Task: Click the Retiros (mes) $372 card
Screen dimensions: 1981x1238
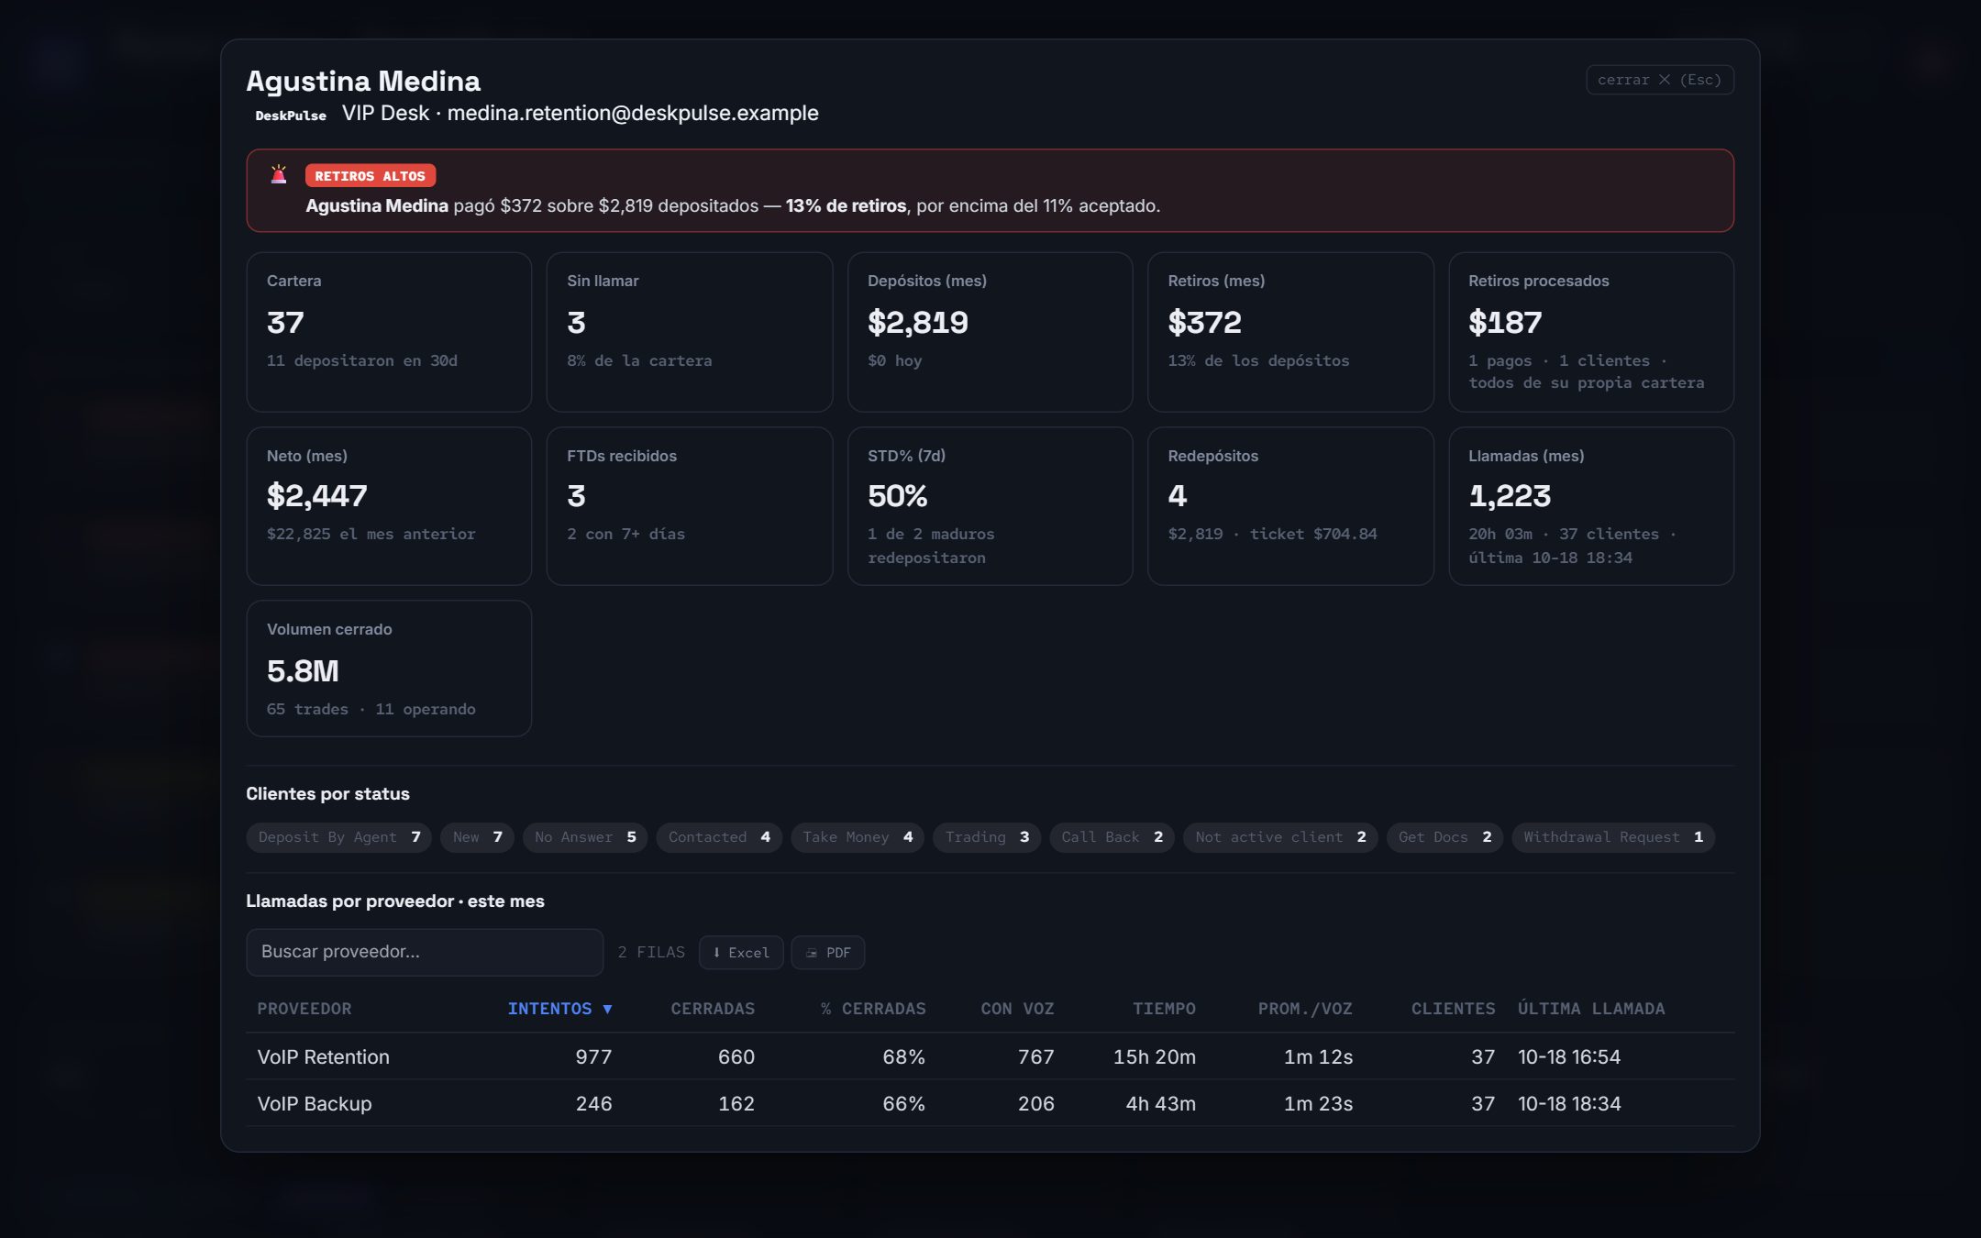Action: (1290, 332)
